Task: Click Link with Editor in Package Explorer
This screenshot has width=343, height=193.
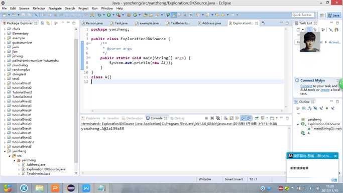Action: [48, 23]
